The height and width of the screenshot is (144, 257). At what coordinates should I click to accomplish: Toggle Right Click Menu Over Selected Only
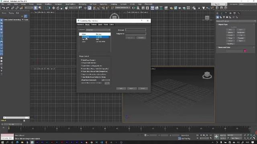[82, 74]
